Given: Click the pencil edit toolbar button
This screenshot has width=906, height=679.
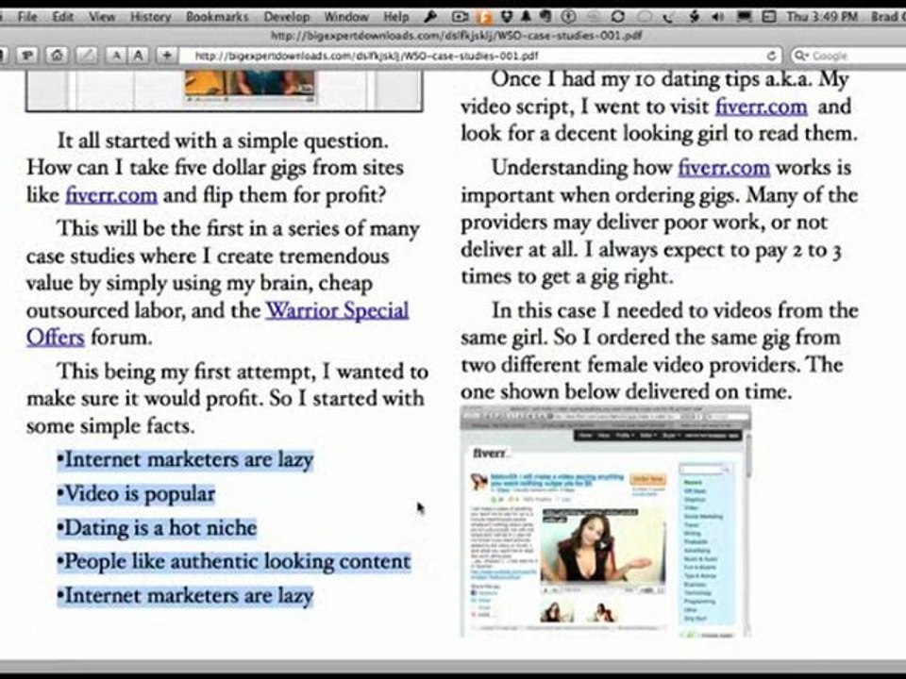Looking at the screenshot, I should pyautogui.click(x=87, y=56).
